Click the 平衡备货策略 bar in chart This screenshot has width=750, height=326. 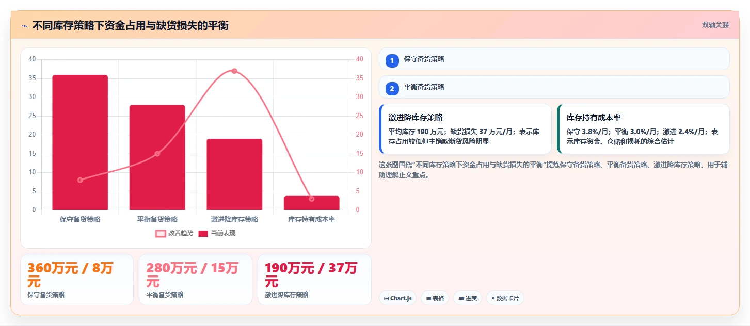pos(157,157)
